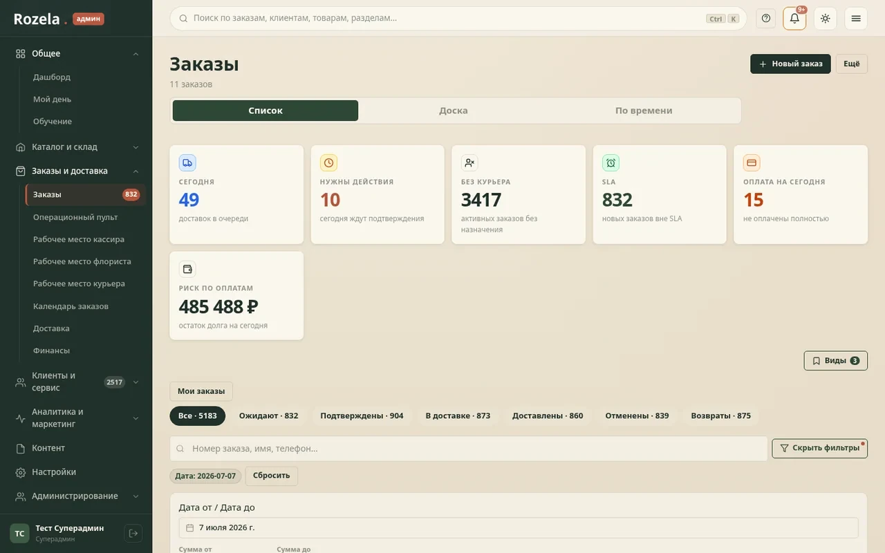
Task: Open Заказы sidebar item
Action: point(86,195)
